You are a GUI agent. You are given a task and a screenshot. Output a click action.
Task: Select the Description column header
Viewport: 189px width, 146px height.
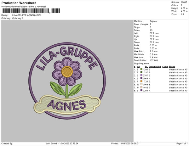(155, 67)
